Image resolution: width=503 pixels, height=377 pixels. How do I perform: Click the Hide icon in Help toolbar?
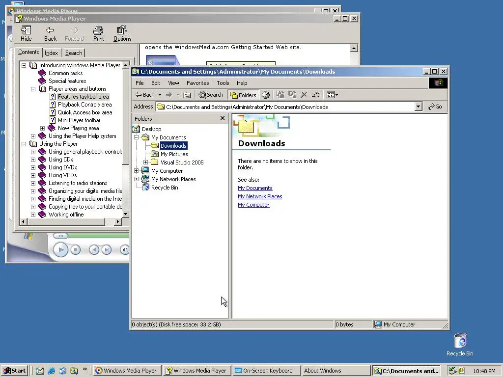(x=26, y=33)
